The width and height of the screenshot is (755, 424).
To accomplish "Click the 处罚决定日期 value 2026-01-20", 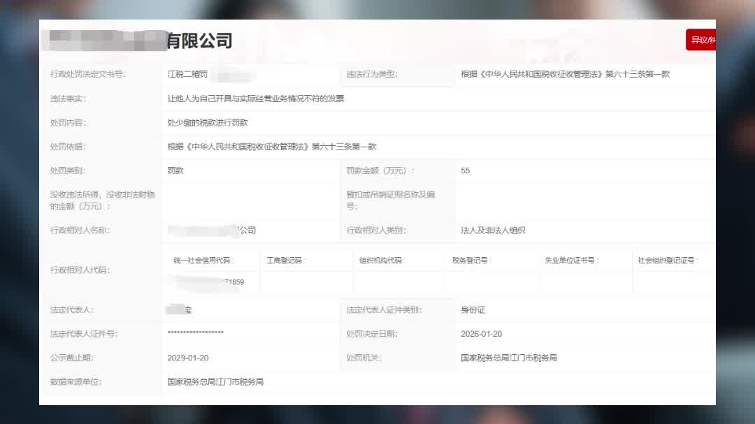I will (x=481, y=334).
